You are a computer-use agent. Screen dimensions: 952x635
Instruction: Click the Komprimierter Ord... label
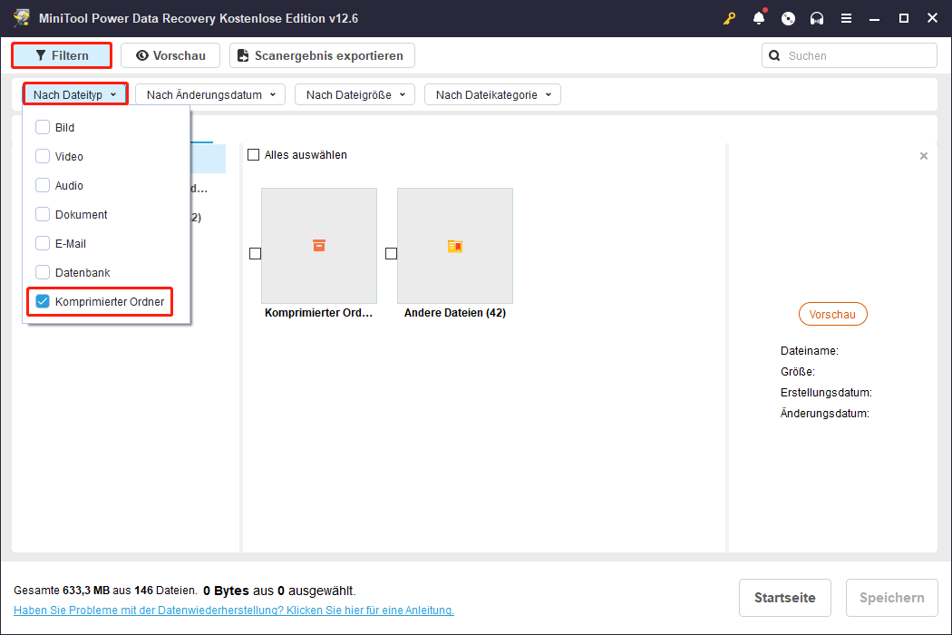318,313
